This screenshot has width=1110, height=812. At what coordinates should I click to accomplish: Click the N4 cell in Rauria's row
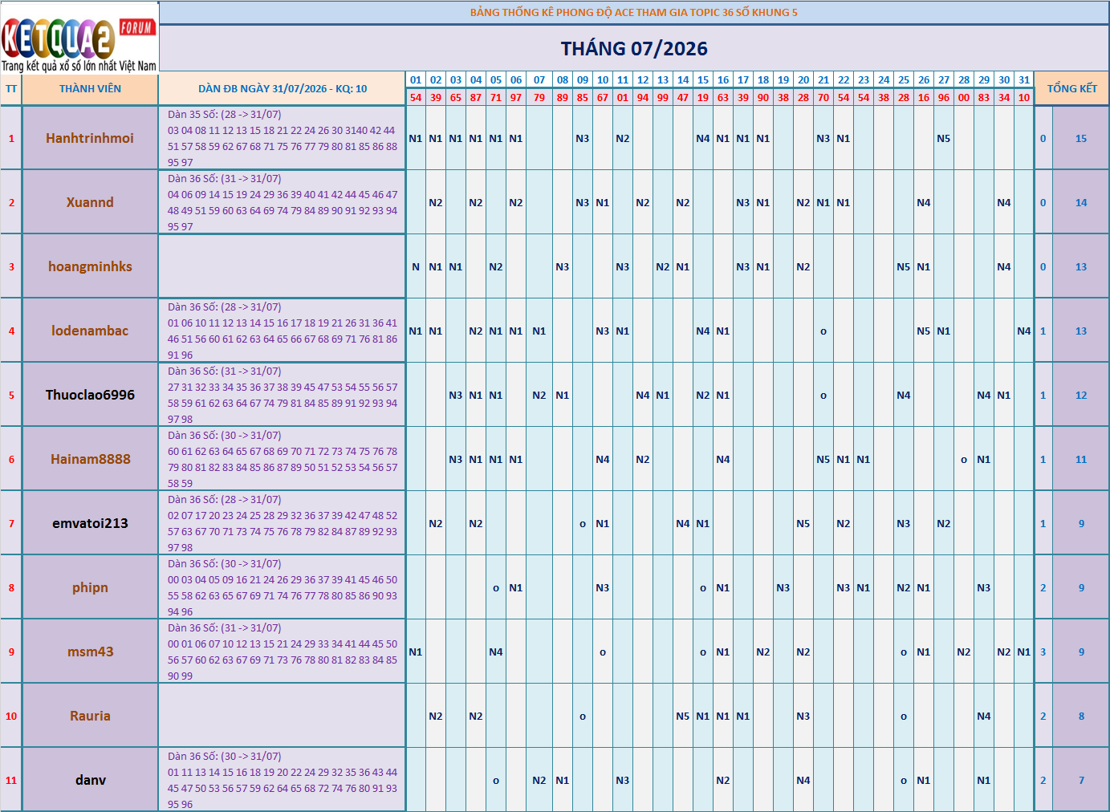point(984,716)
